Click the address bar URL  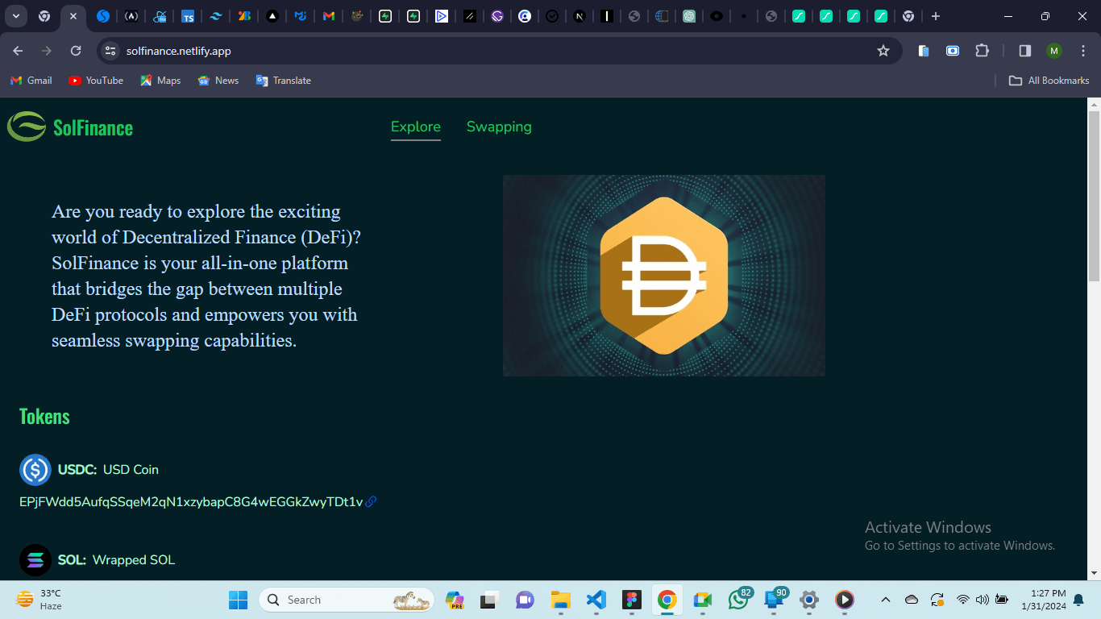179,51
